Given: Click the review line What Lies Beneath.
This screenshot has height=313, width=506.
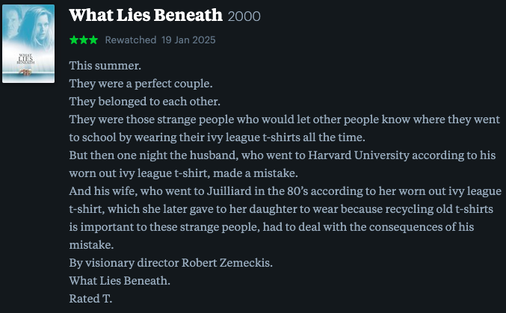Looking at the screenshot, I should click(120, 281).
